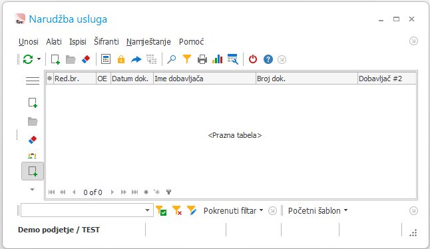Click the hamburger lines icon in side panel
The width and height of the screenshot is (430, 249).
click(x=33, y=81)
